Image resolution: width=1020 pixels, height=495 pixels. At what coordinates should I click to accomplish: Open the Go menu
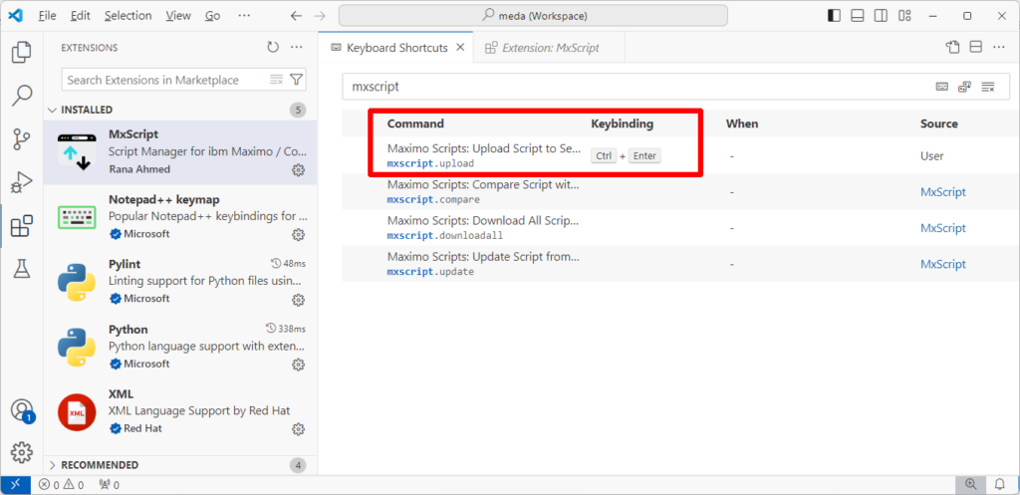pyautogui.click(x=213, y=16)
